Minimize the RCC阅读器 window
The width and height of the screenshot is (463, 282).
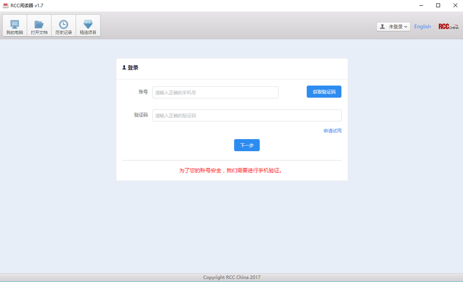tap(420, 5)
